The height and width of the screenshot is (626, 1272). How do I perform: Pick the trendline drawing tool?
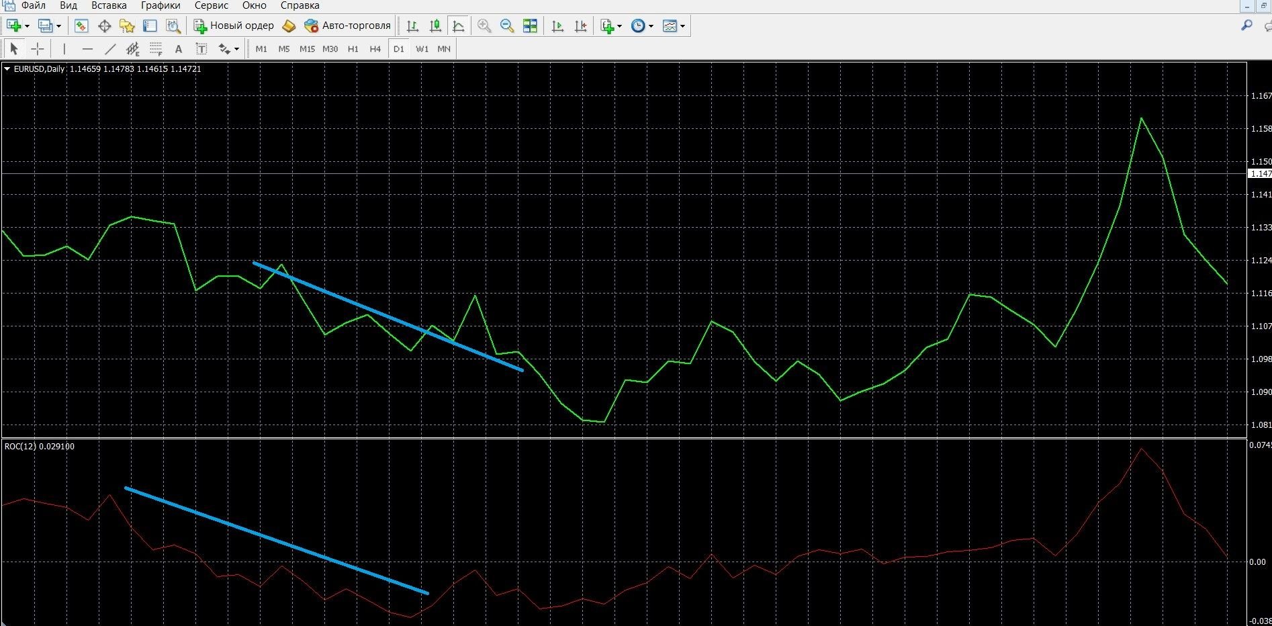point(110,48)
